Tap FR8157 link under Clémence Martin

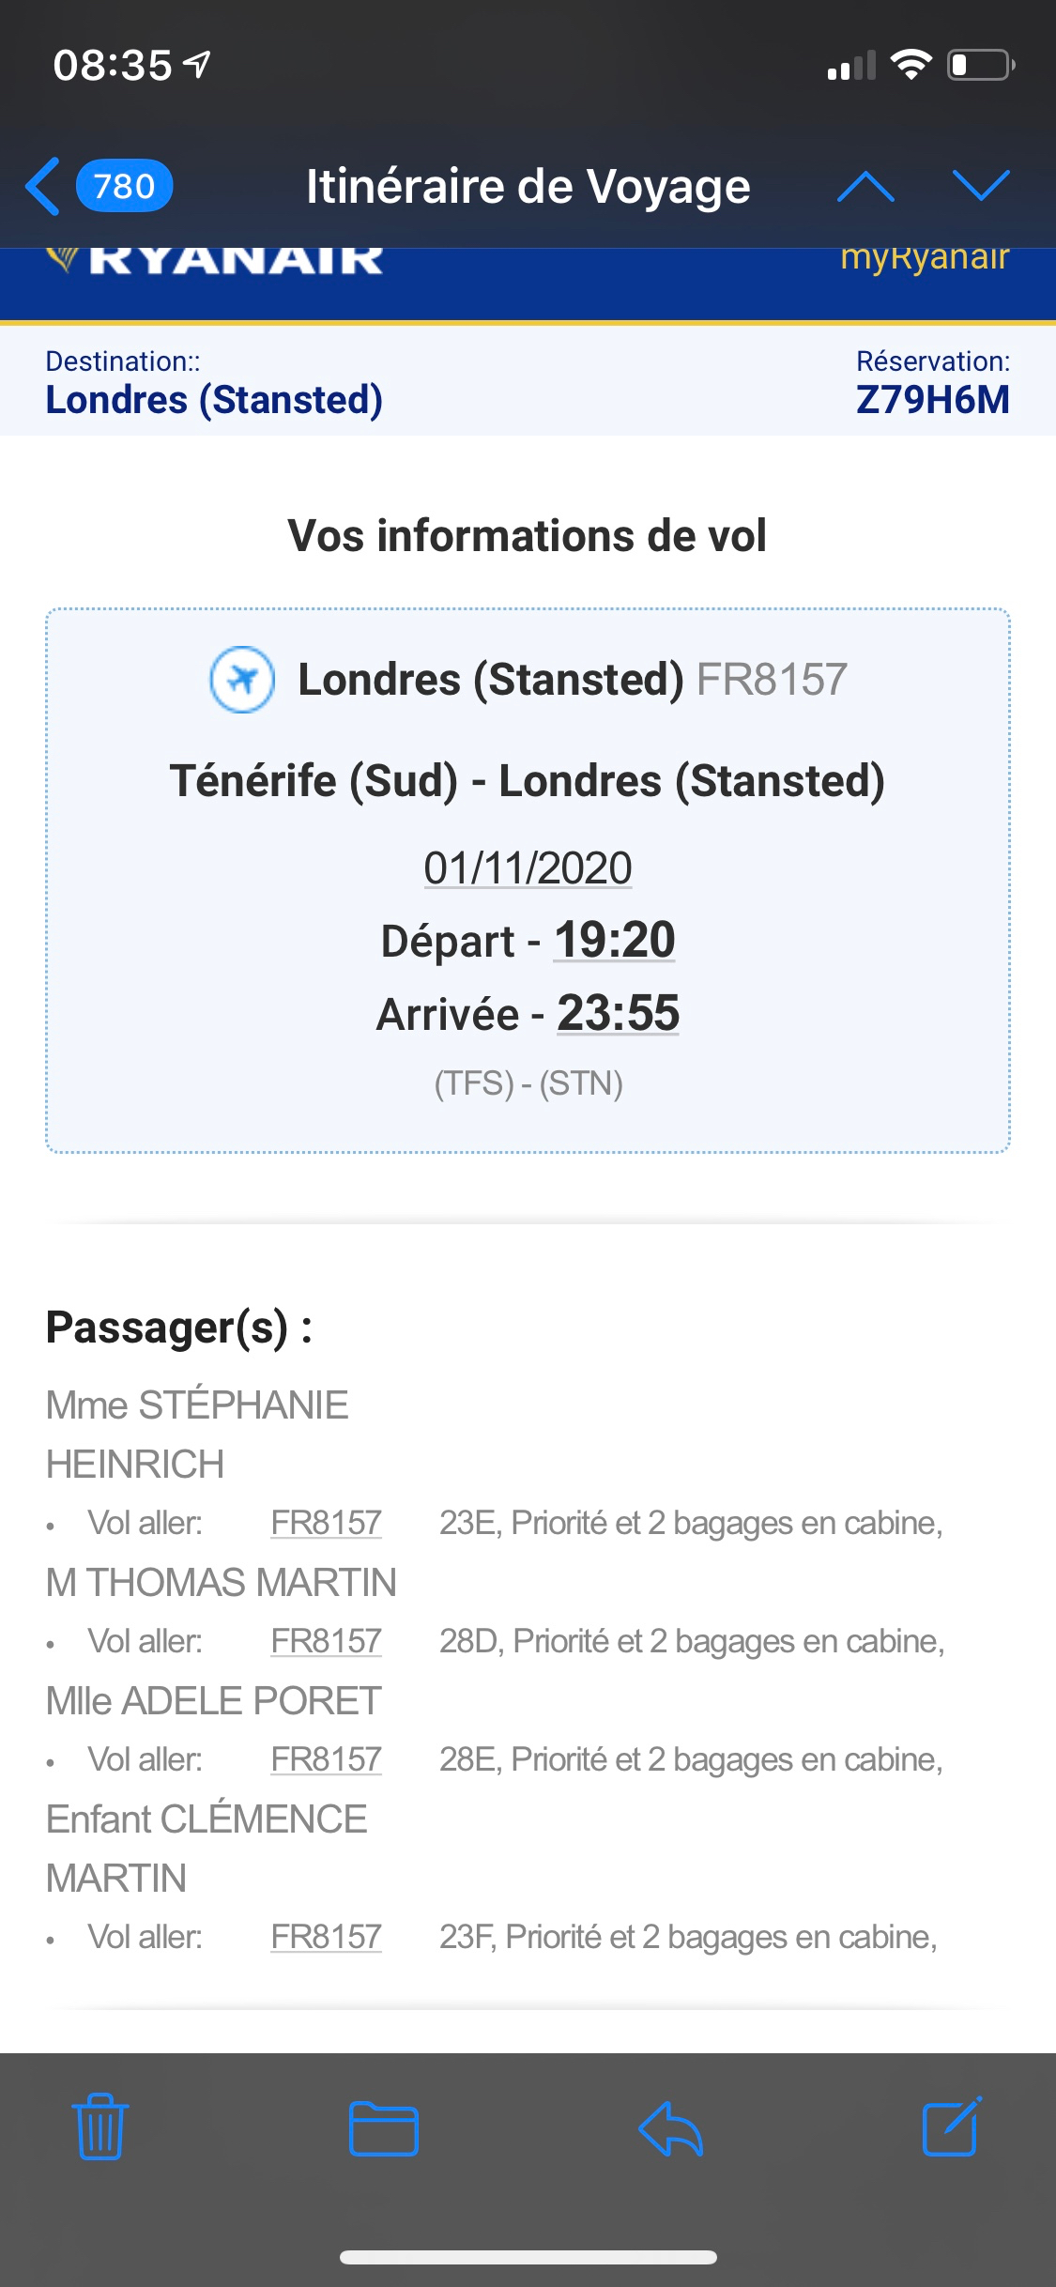[326, 1937]
